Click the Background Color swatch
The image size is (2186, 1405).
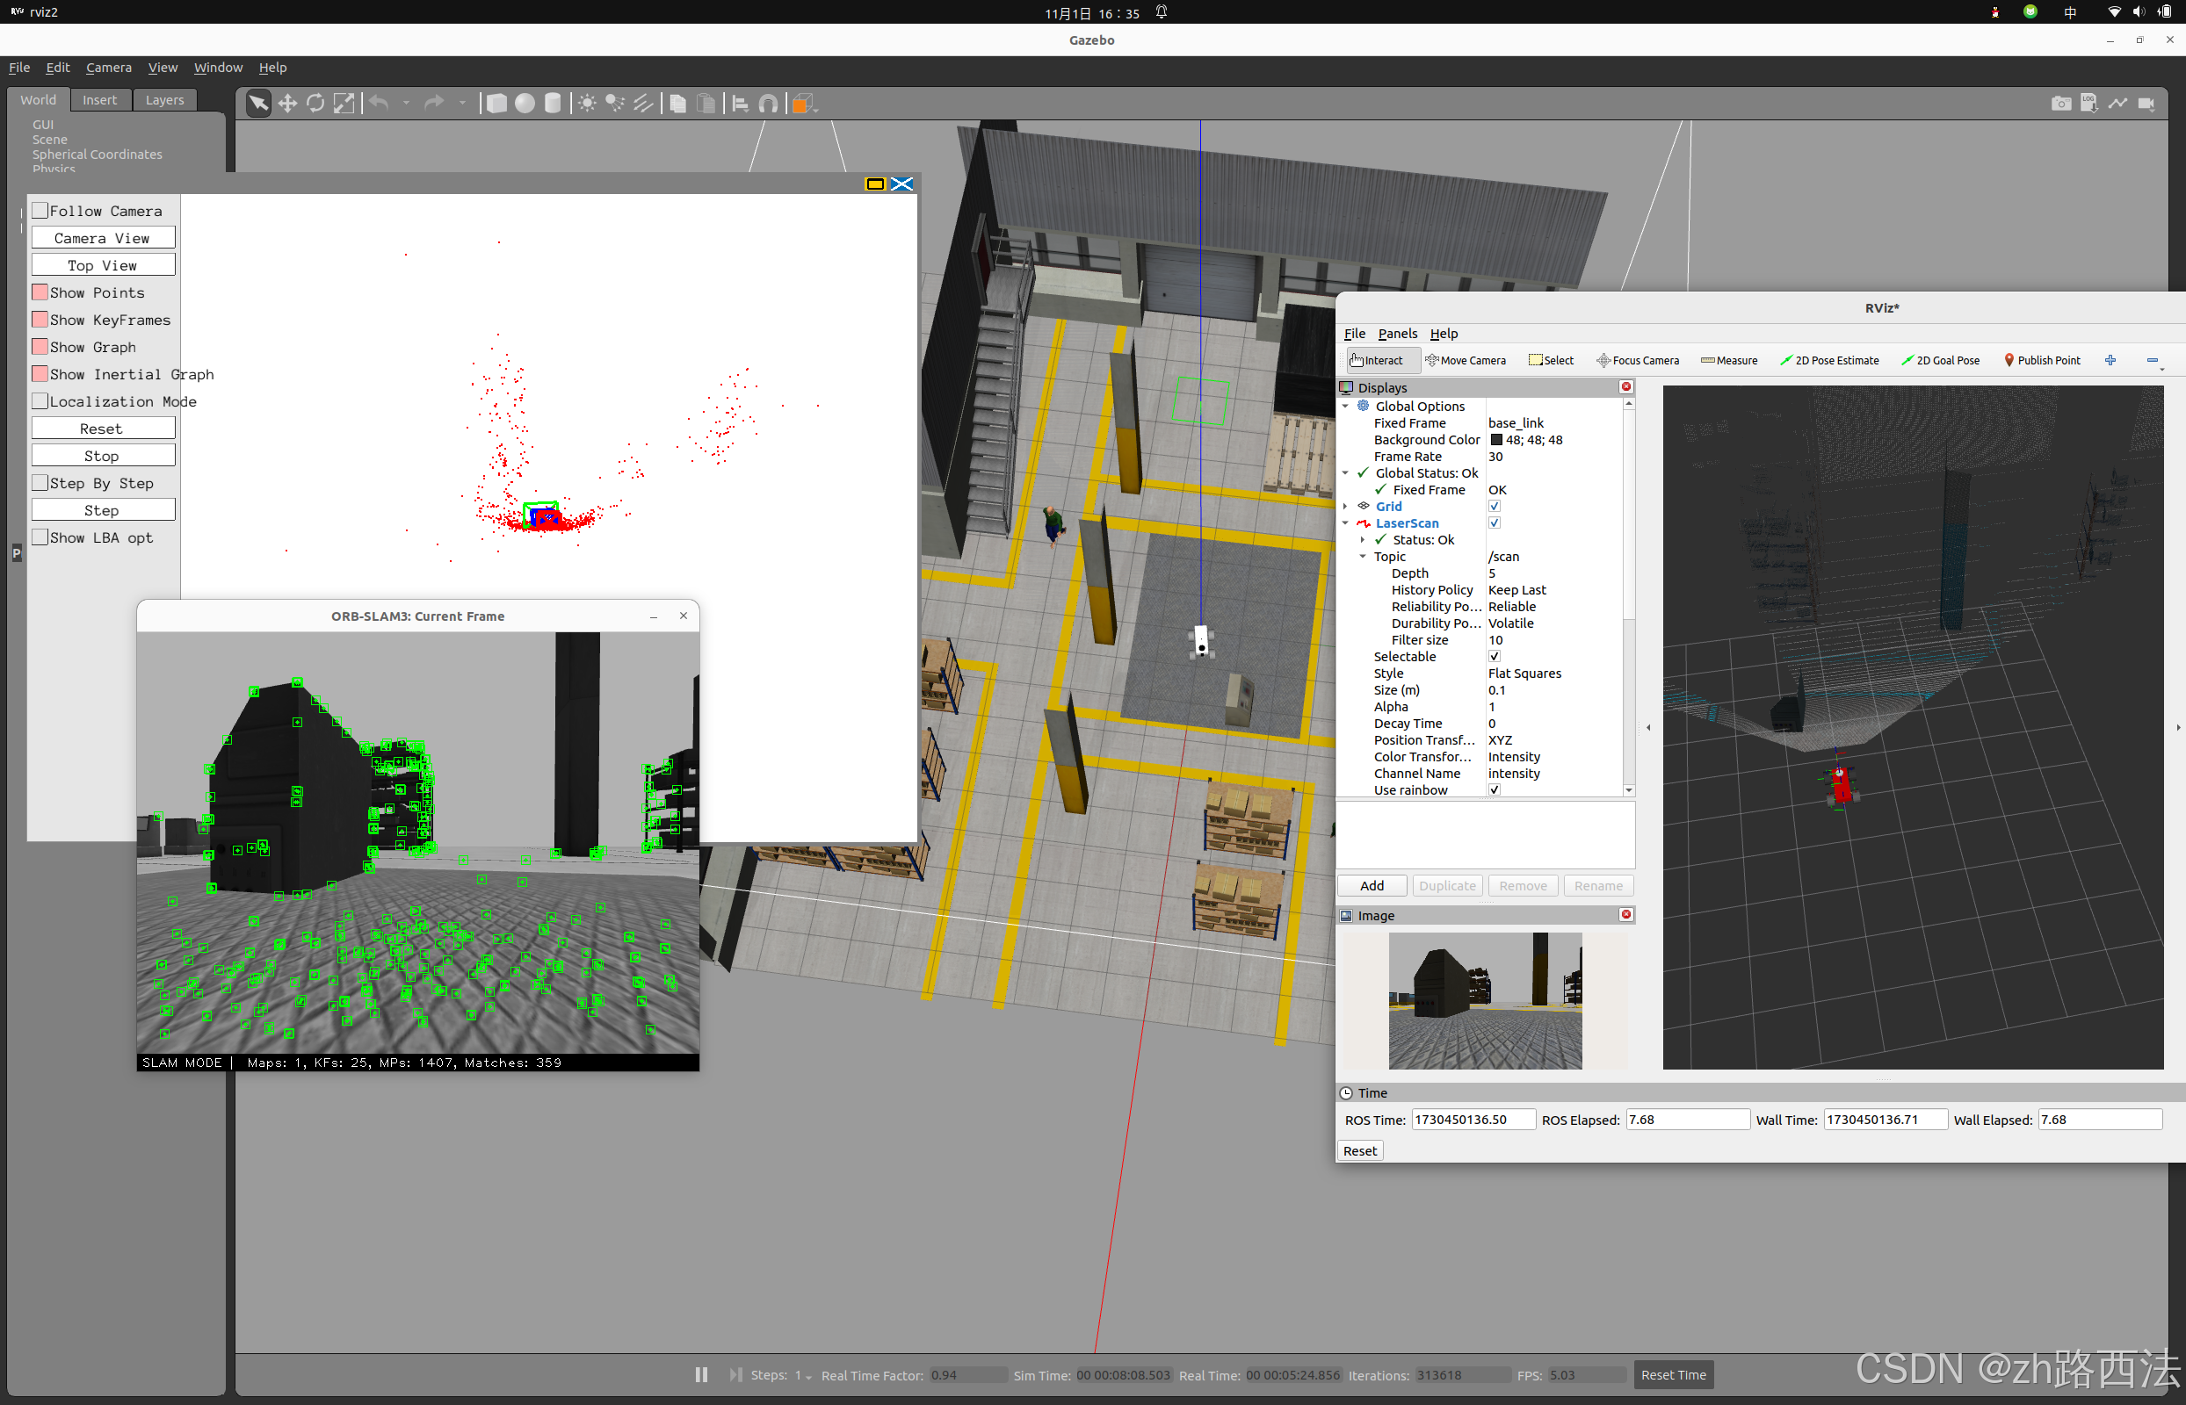pyautogui.click(x=1497, y=440)
